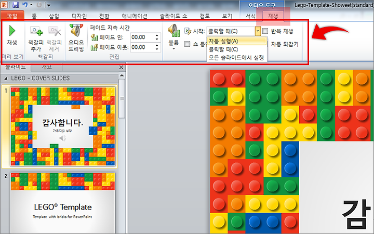
Task: Open the 시작 dropdown arrow
Action: 258,31
